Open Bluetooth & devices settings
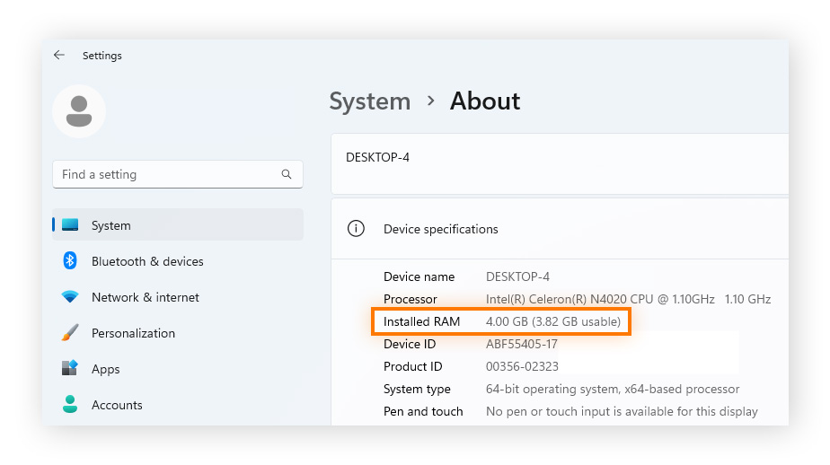Screen dimensions: 830x465 coord(178,261)
